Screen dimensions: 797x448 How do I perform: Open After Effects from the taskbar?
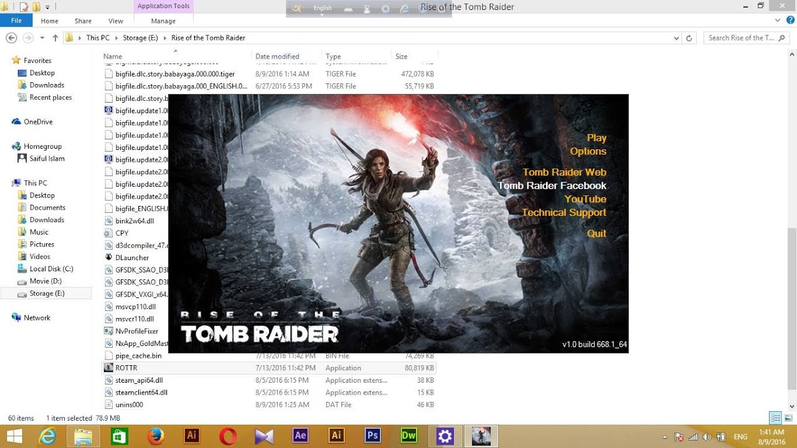click(x=300, y=436)
